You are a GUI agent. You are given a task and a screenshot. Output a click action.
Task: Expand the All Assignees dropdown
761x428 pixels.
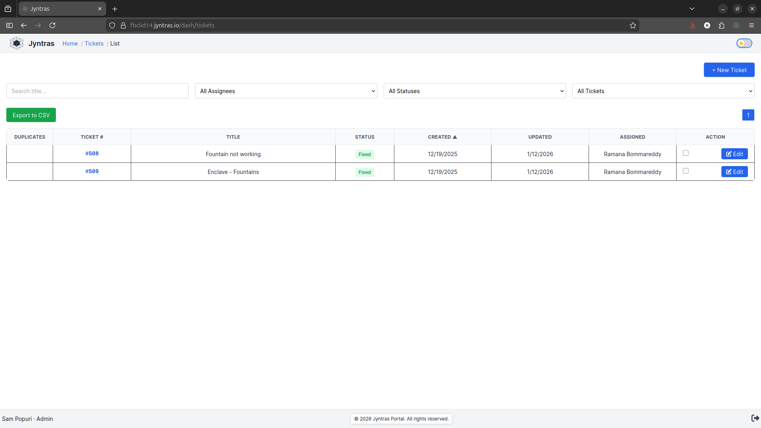(286, 91)
